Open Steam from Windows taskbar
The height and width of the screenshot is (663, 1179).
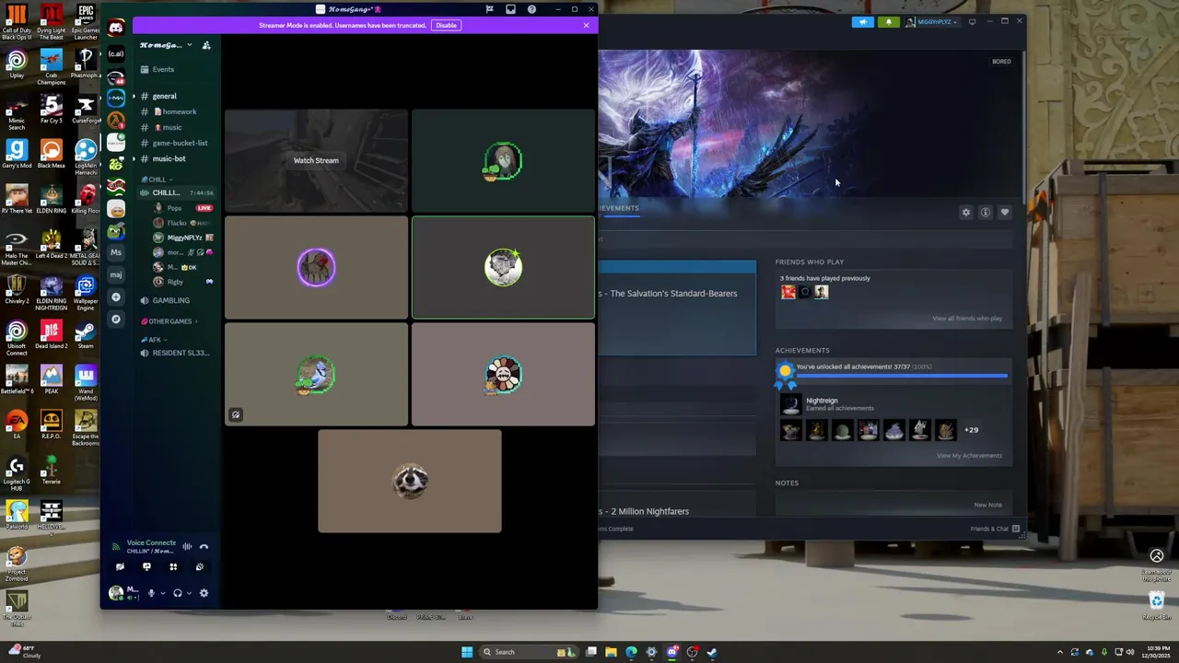[x=712, y=652]
